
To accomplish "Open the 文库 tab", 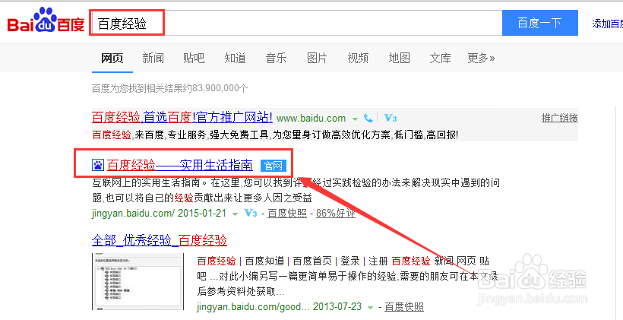I will pyautogui.click(x=440, y=58).
